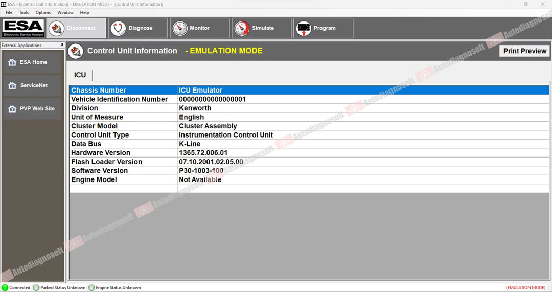The height and width of the screenshot is (292, 552).
Task: Open the Tools menu
Action: pyautogui.click(x=24, y=12)
